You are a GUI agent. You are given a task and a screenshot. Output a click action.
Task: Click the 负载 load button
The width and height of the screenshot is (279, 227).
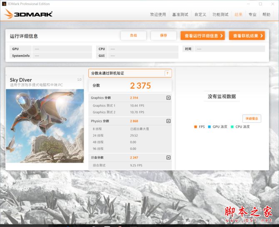tap(133, 35)
